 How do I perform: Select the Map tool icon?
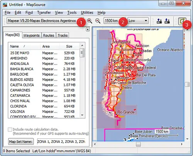tap(182, 21)
